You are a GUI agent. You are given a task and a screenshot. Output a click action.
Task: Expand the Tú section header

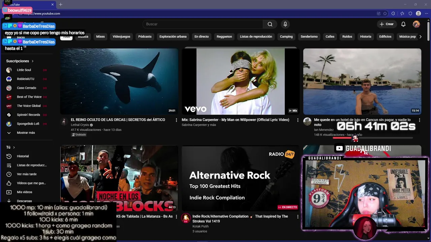coord(10,147)
